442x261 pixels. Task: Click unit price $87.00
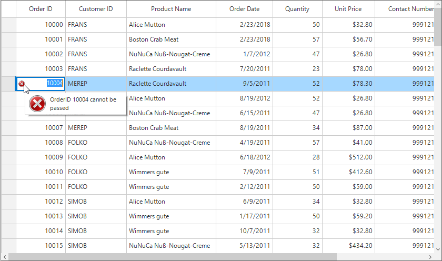pyautogui.click(x=349, y=128)
